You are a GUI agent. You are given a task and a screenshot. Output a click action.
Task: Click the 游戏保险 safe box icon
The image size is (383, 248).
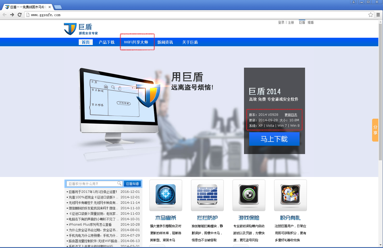(x=249, y=194)
